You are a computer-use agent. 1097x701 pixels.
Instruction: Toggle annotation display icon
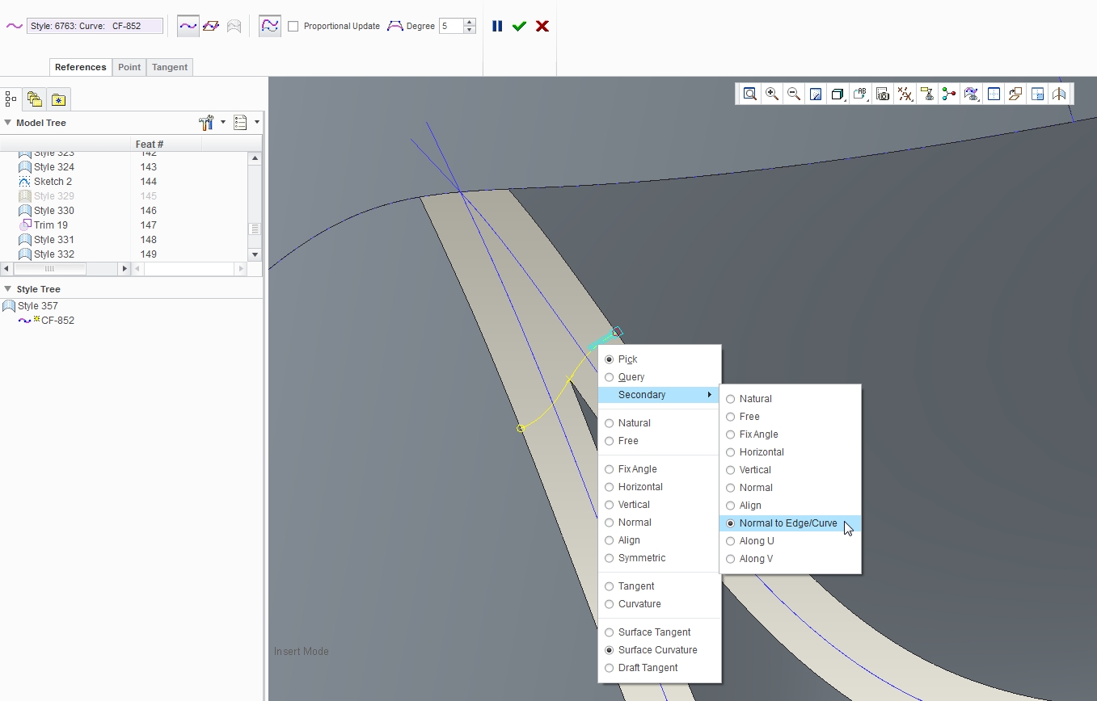[x=927, y=94]
